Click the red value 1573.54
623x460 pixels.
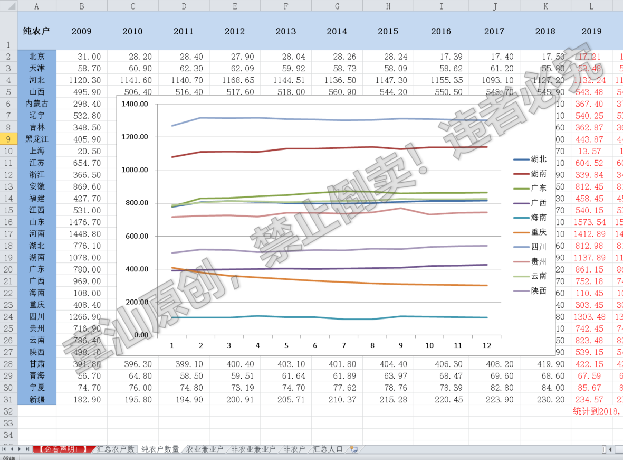tap(591, 222)
